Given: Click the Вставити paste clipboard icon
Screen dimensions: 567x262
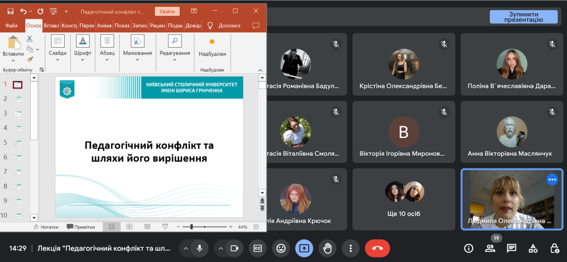Looking at the screenshot, I should tap(14, 43).
